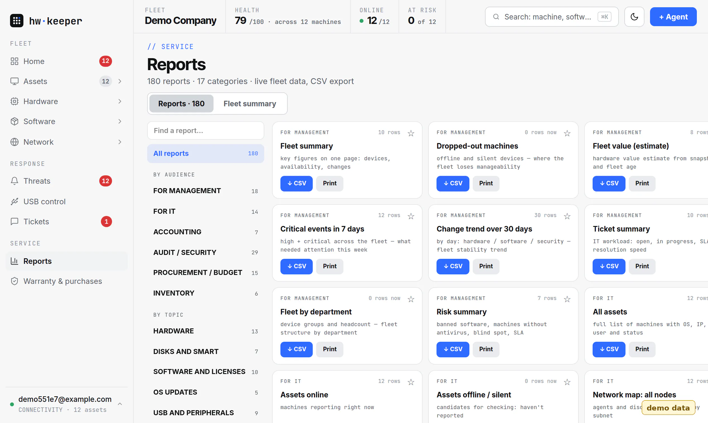Image resolution: width=708 pixels, height=423 pixels.
Task: Expand the Software submenu chevron
Action: pyautogui.click(x=120, y=121)
